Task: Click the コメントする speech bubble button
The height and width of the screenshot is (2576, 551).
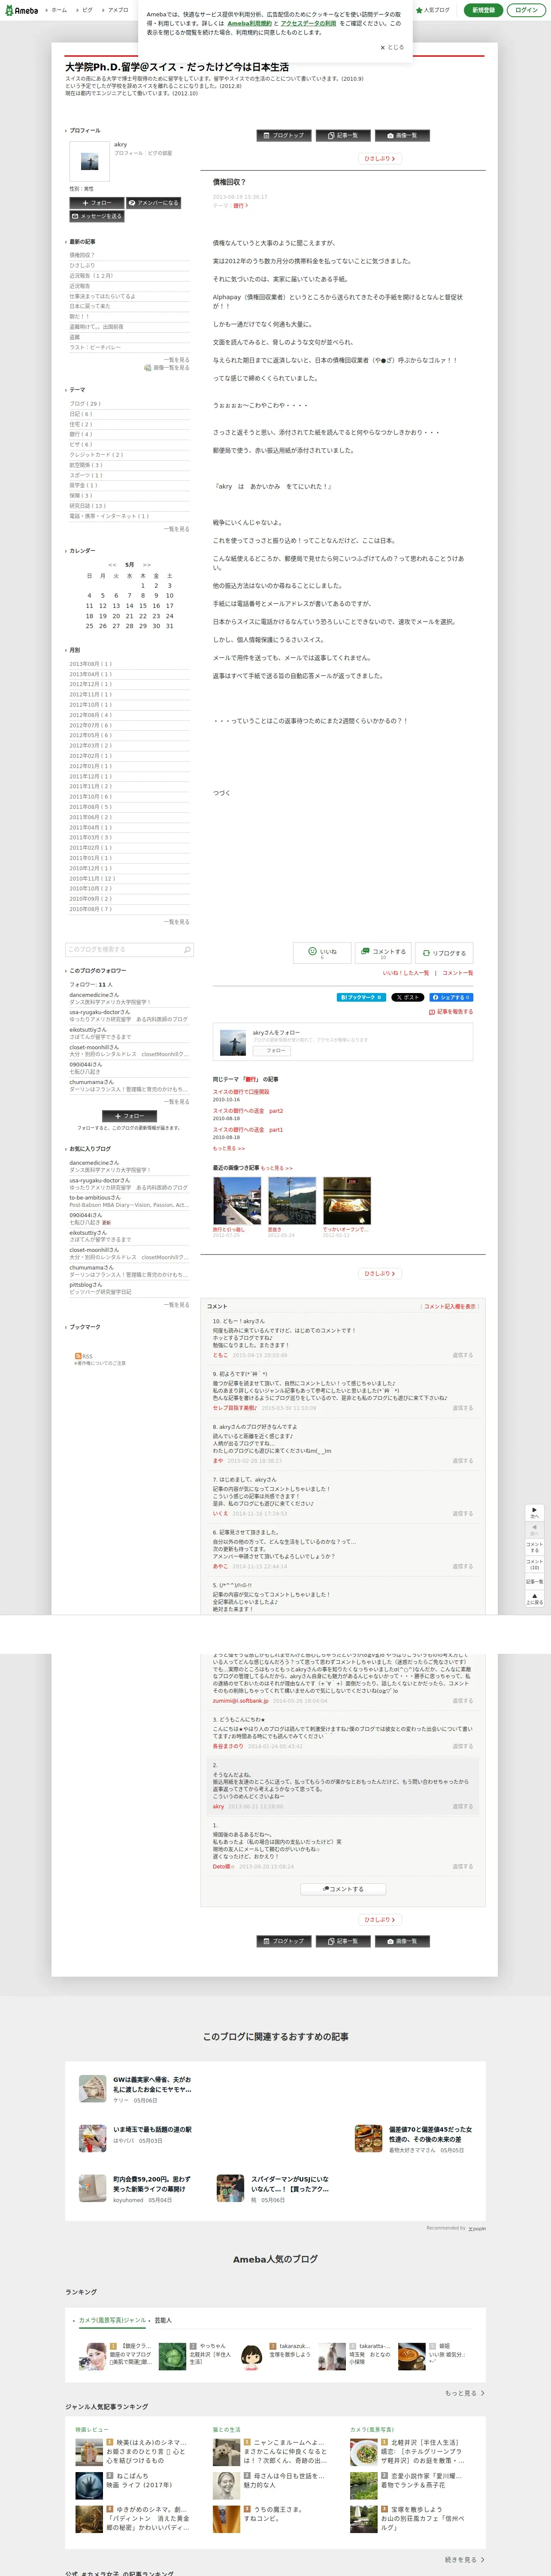Action: [383, 953]
